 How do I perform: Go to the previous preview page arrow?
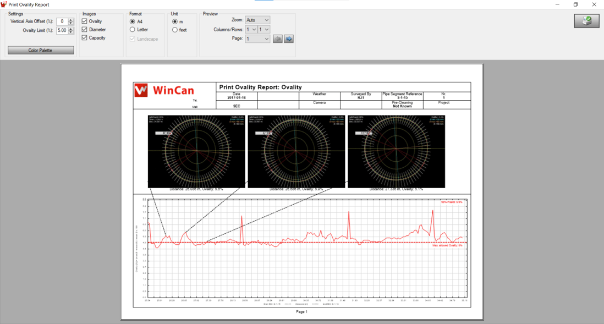pyautogui.click(x=278, y=39)
